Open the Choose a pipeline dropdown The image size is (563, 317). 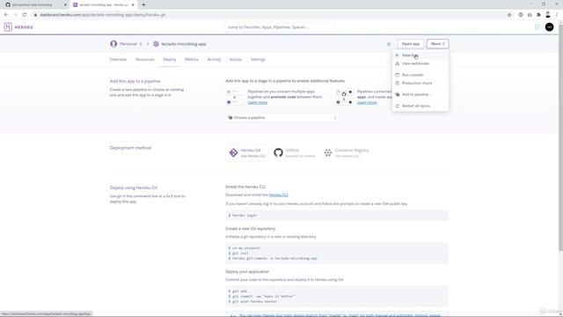coord(281,117)
